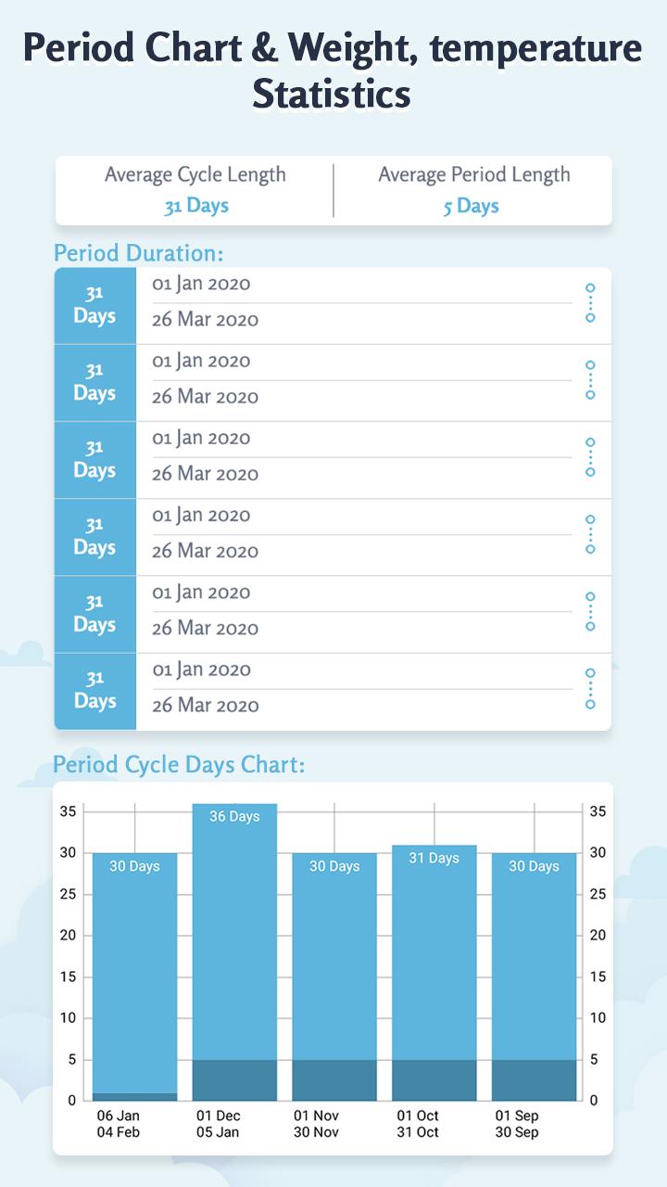
Task: Tap the 31 Days badge in the last row
Action: point(94,691)
